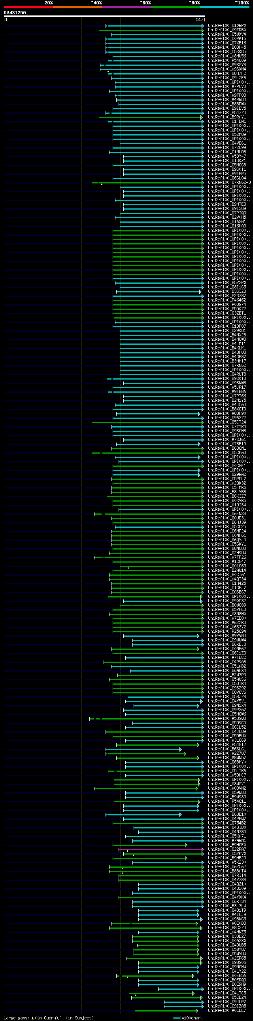Image resolution: width=253 pixels, height=1021 pixels.
Task: Click the UniRef100_B4NX28 label
Action: (x=227, y=335)
